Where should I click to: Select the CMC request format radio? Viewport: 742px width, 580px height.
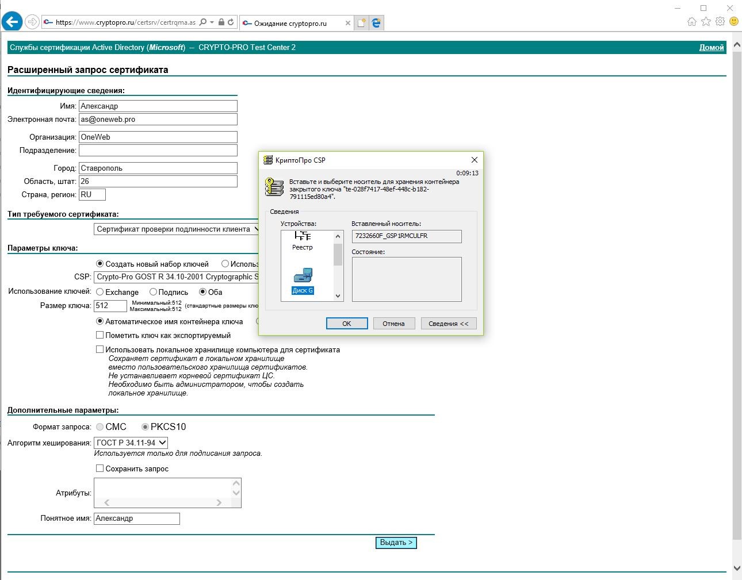coord(100,427)
